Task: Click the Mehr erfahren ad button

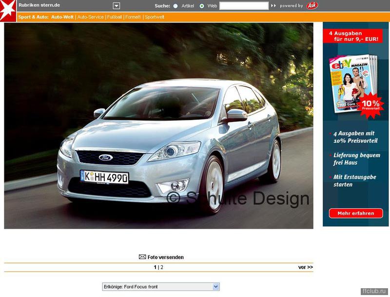Action: pyautogui.click(x=356, y=213)
